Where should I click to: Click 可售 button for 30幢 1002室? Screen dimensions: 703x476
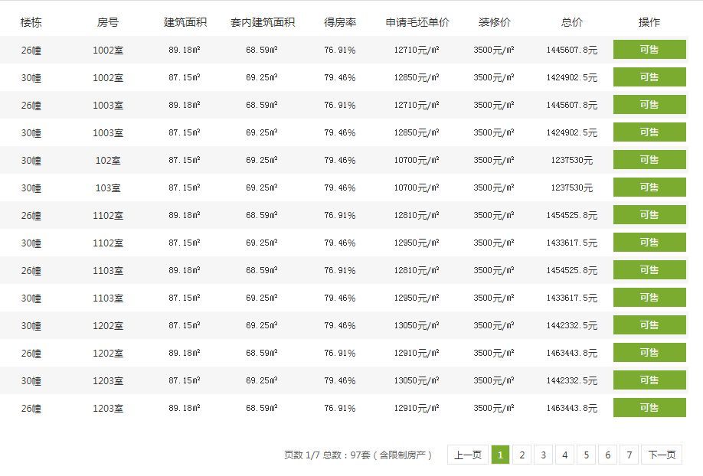(649, 77)
